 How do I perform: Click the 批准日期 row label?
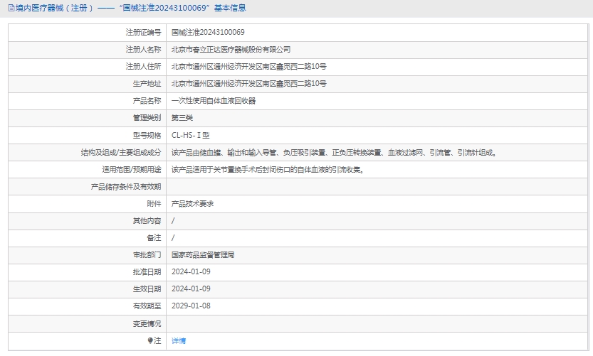[147, 271]
